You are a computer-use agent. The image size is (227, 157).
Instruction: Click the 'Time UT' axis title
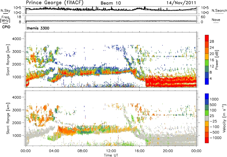[111, 155]
